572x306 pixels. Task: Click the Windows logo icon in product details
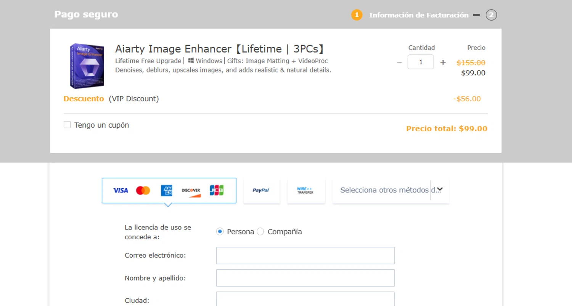pyautogui.click(x=191, y=61)
